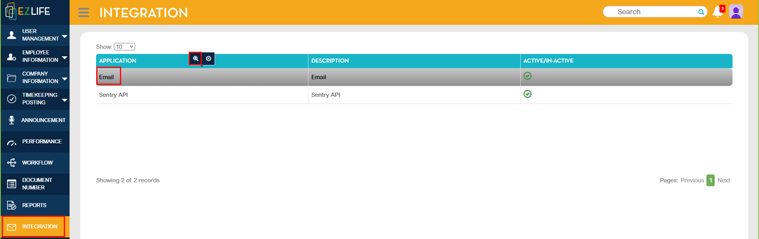Image resolution: width=759 pixels, height=239 pixels.
Task: Open Employee Information menu item
Action: pyautogui.click(x=35, y=56)
